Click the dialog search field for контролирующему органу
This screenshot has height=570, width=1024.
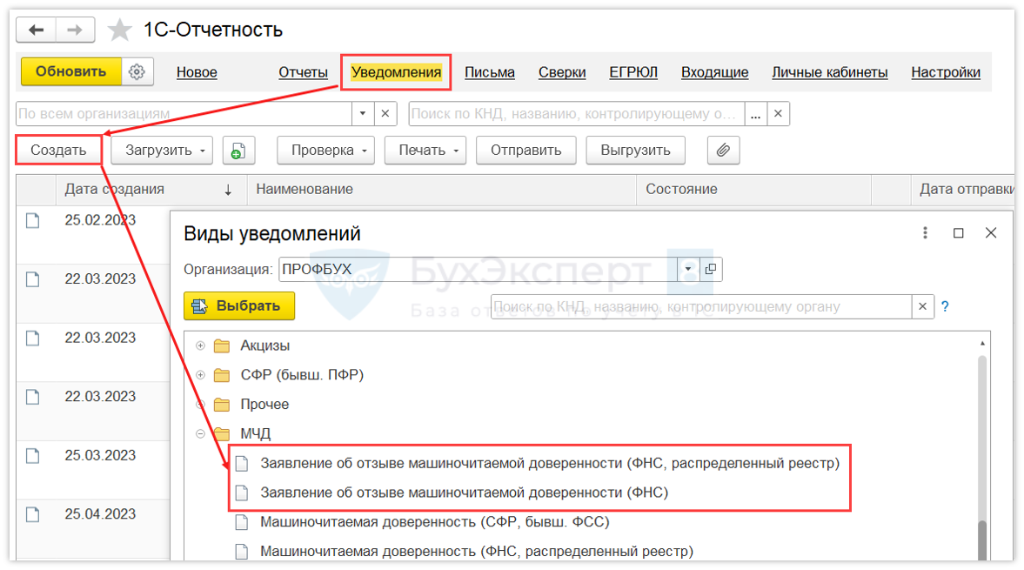coord(701,306)
